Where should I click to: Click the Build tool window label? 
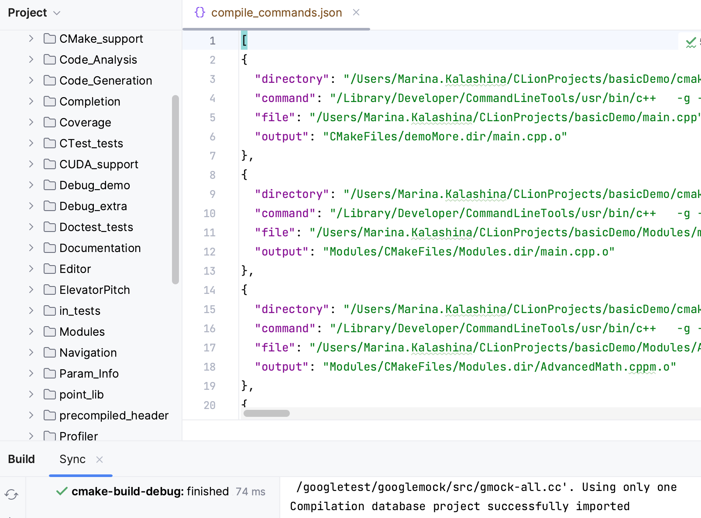(x=21, y=459)
